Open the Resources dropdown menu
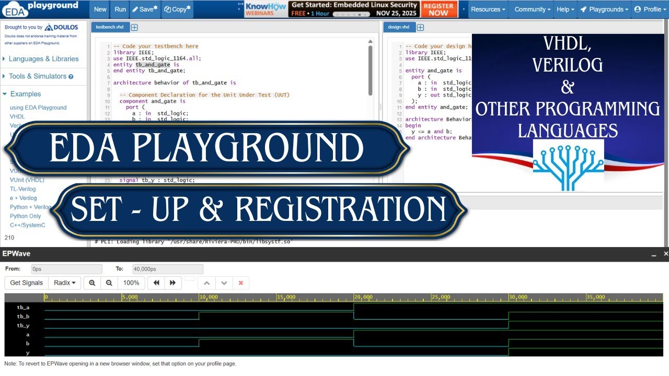 tap(488, 9)
